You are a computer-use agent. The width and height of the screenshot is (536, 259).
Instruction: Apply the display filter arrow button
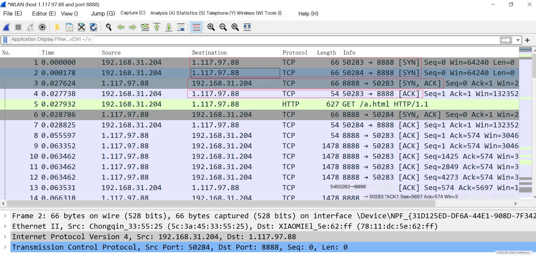pos(506,40)
